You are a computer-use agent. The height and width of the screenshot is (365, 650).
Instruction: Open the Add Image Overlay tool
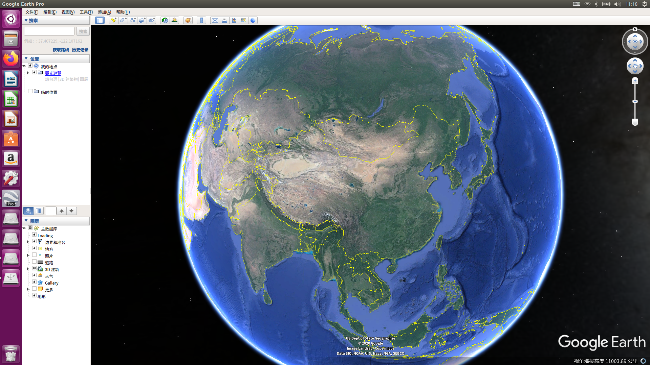142,20
